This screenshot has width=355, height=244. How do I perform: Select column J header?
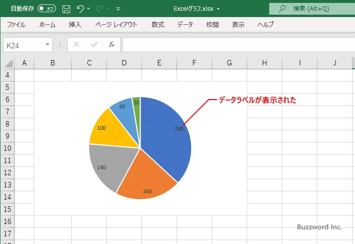[335, 63]
